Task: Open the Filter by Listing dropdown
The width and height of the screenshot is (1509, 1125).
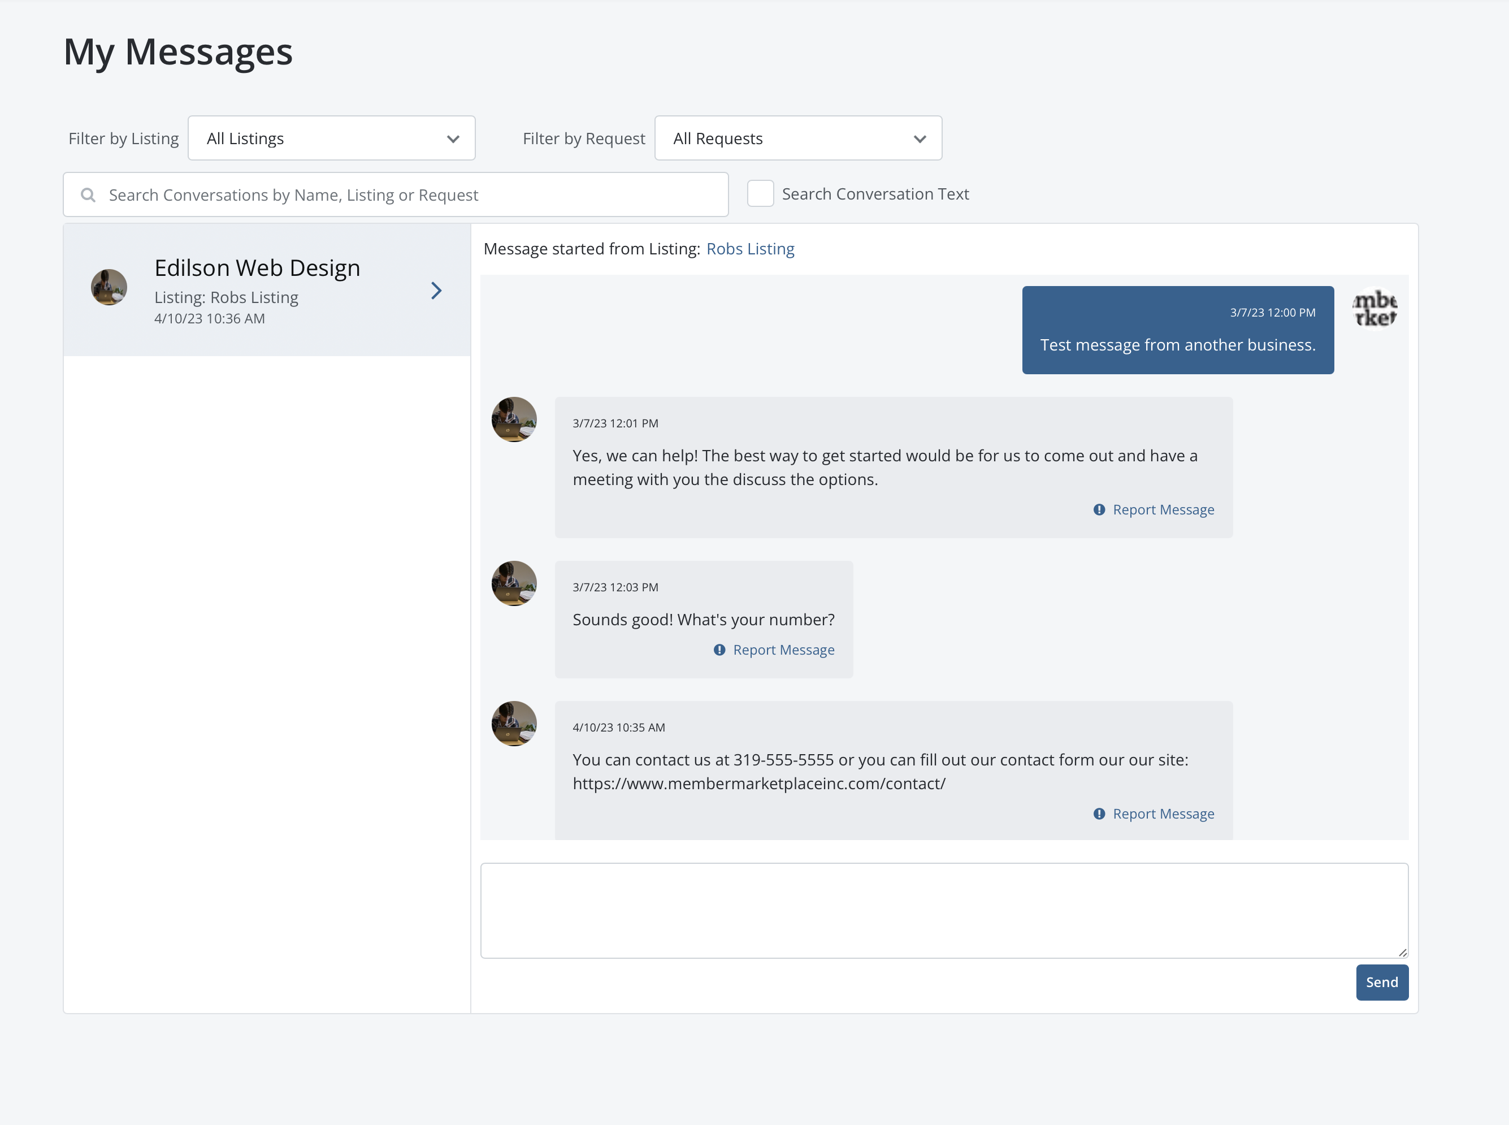Action: tap(332, 139)
